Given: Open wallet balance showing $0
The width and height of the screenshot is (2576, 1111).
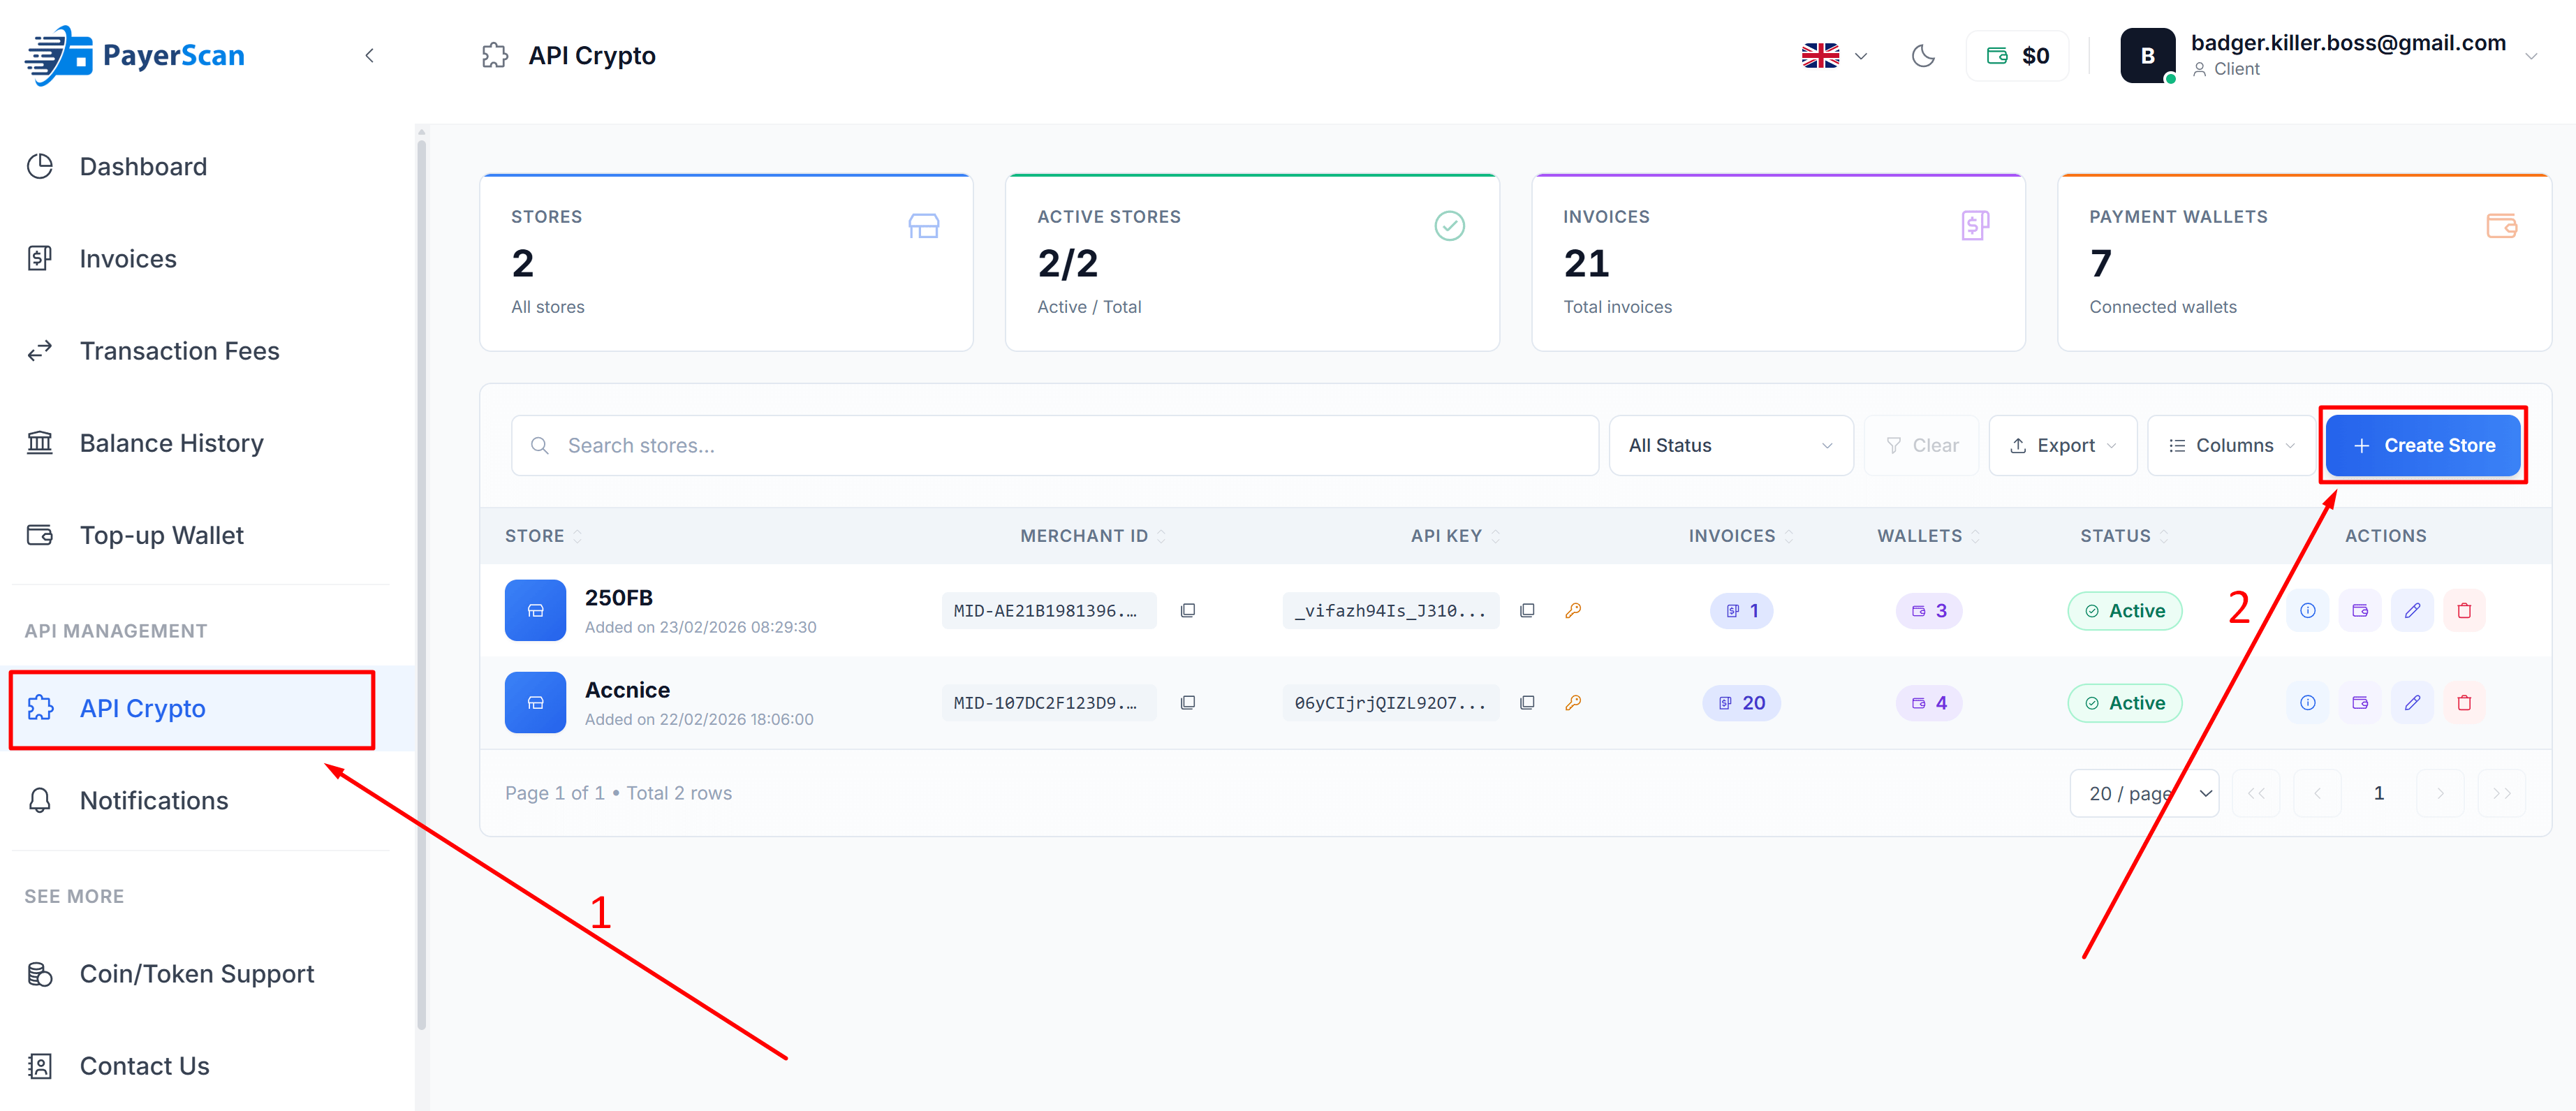Looking at the screenshot, I should [2017, 55].
